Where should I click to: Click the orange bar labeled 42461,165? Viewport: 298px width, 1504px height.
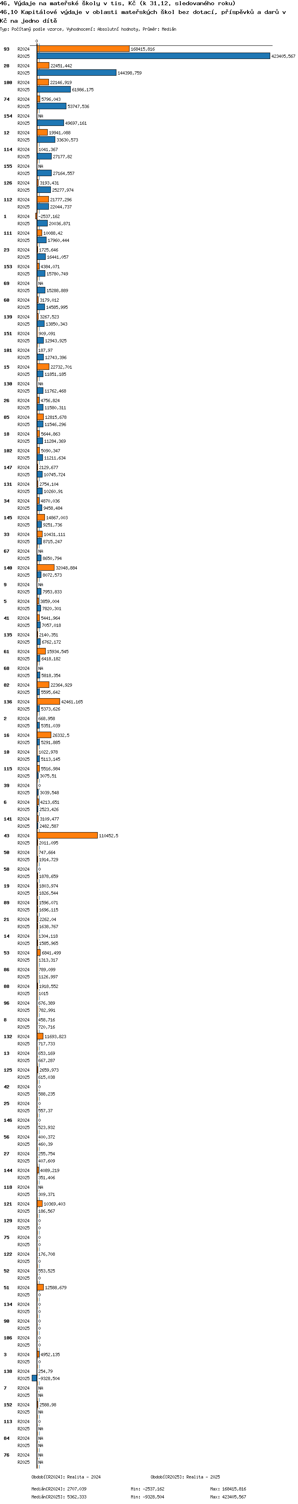[48, 702]
